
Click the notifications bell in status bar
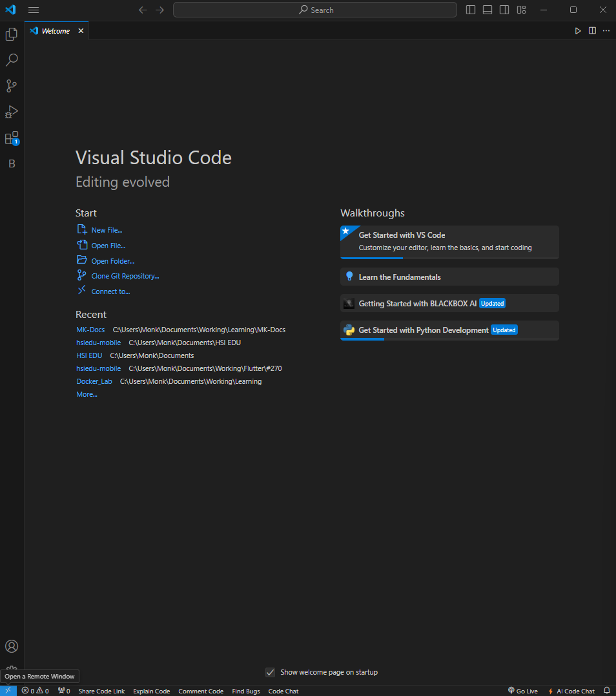606,691
